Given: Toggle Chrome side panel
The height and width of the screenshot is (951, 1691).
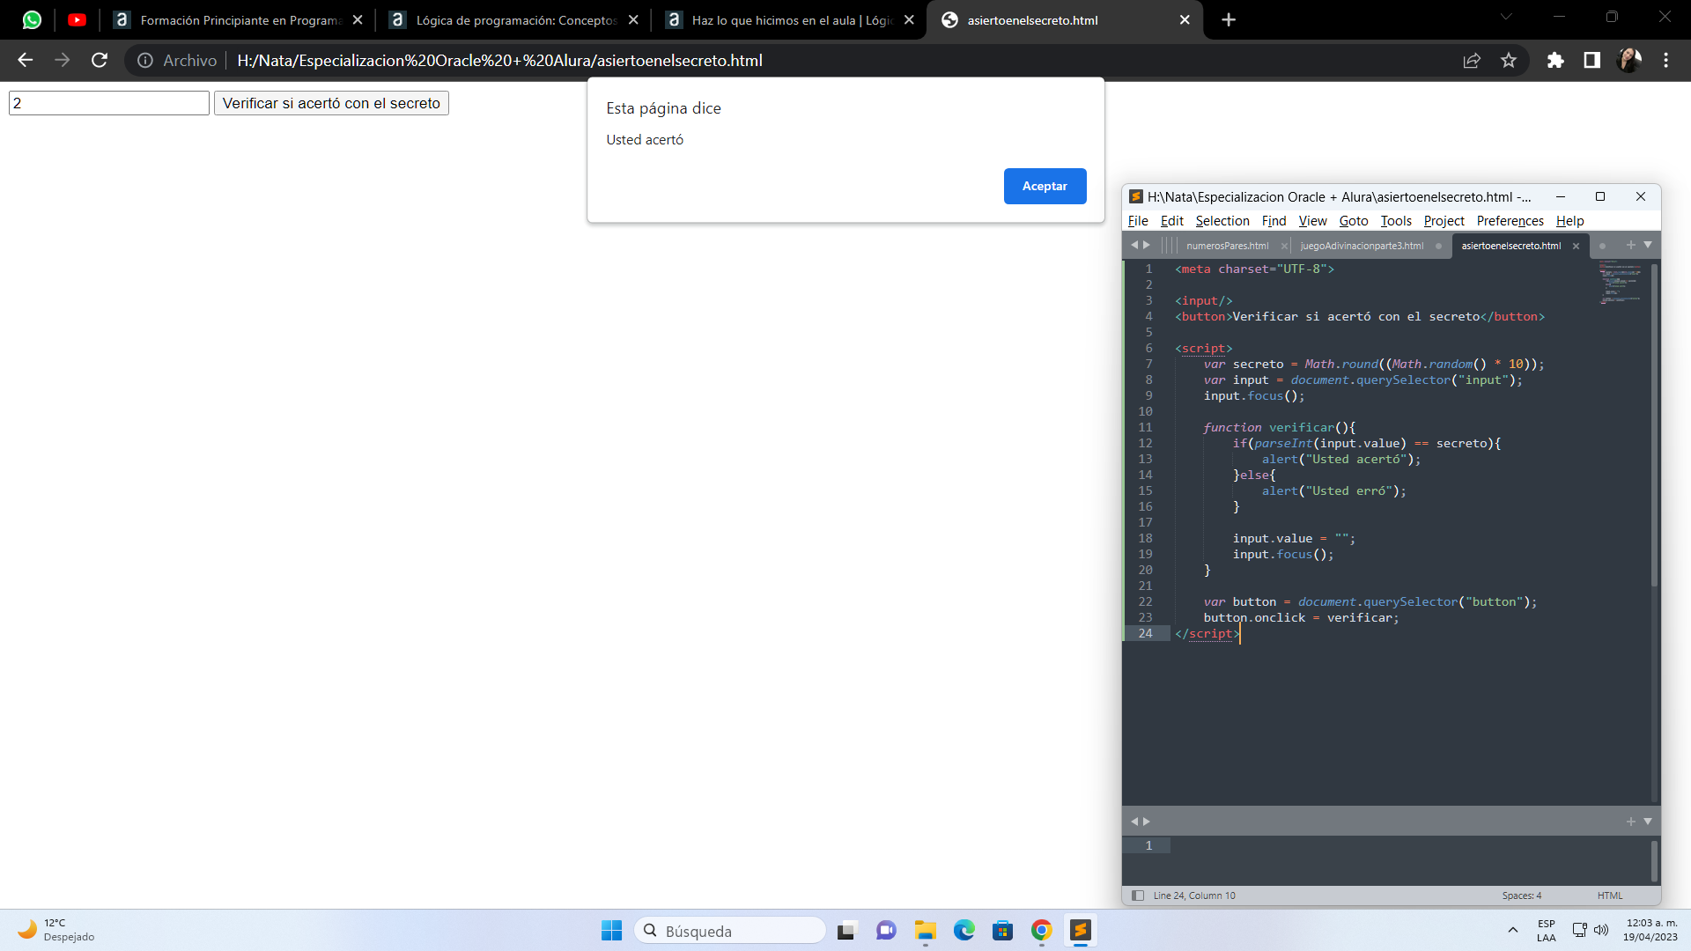Looking at the screenshot, I should point(1591,60).
